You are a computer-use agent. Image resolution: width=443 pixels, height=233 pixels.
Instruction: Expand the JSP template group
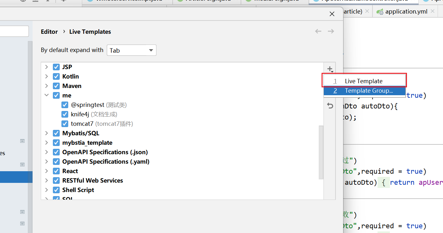tap(46, 67)
